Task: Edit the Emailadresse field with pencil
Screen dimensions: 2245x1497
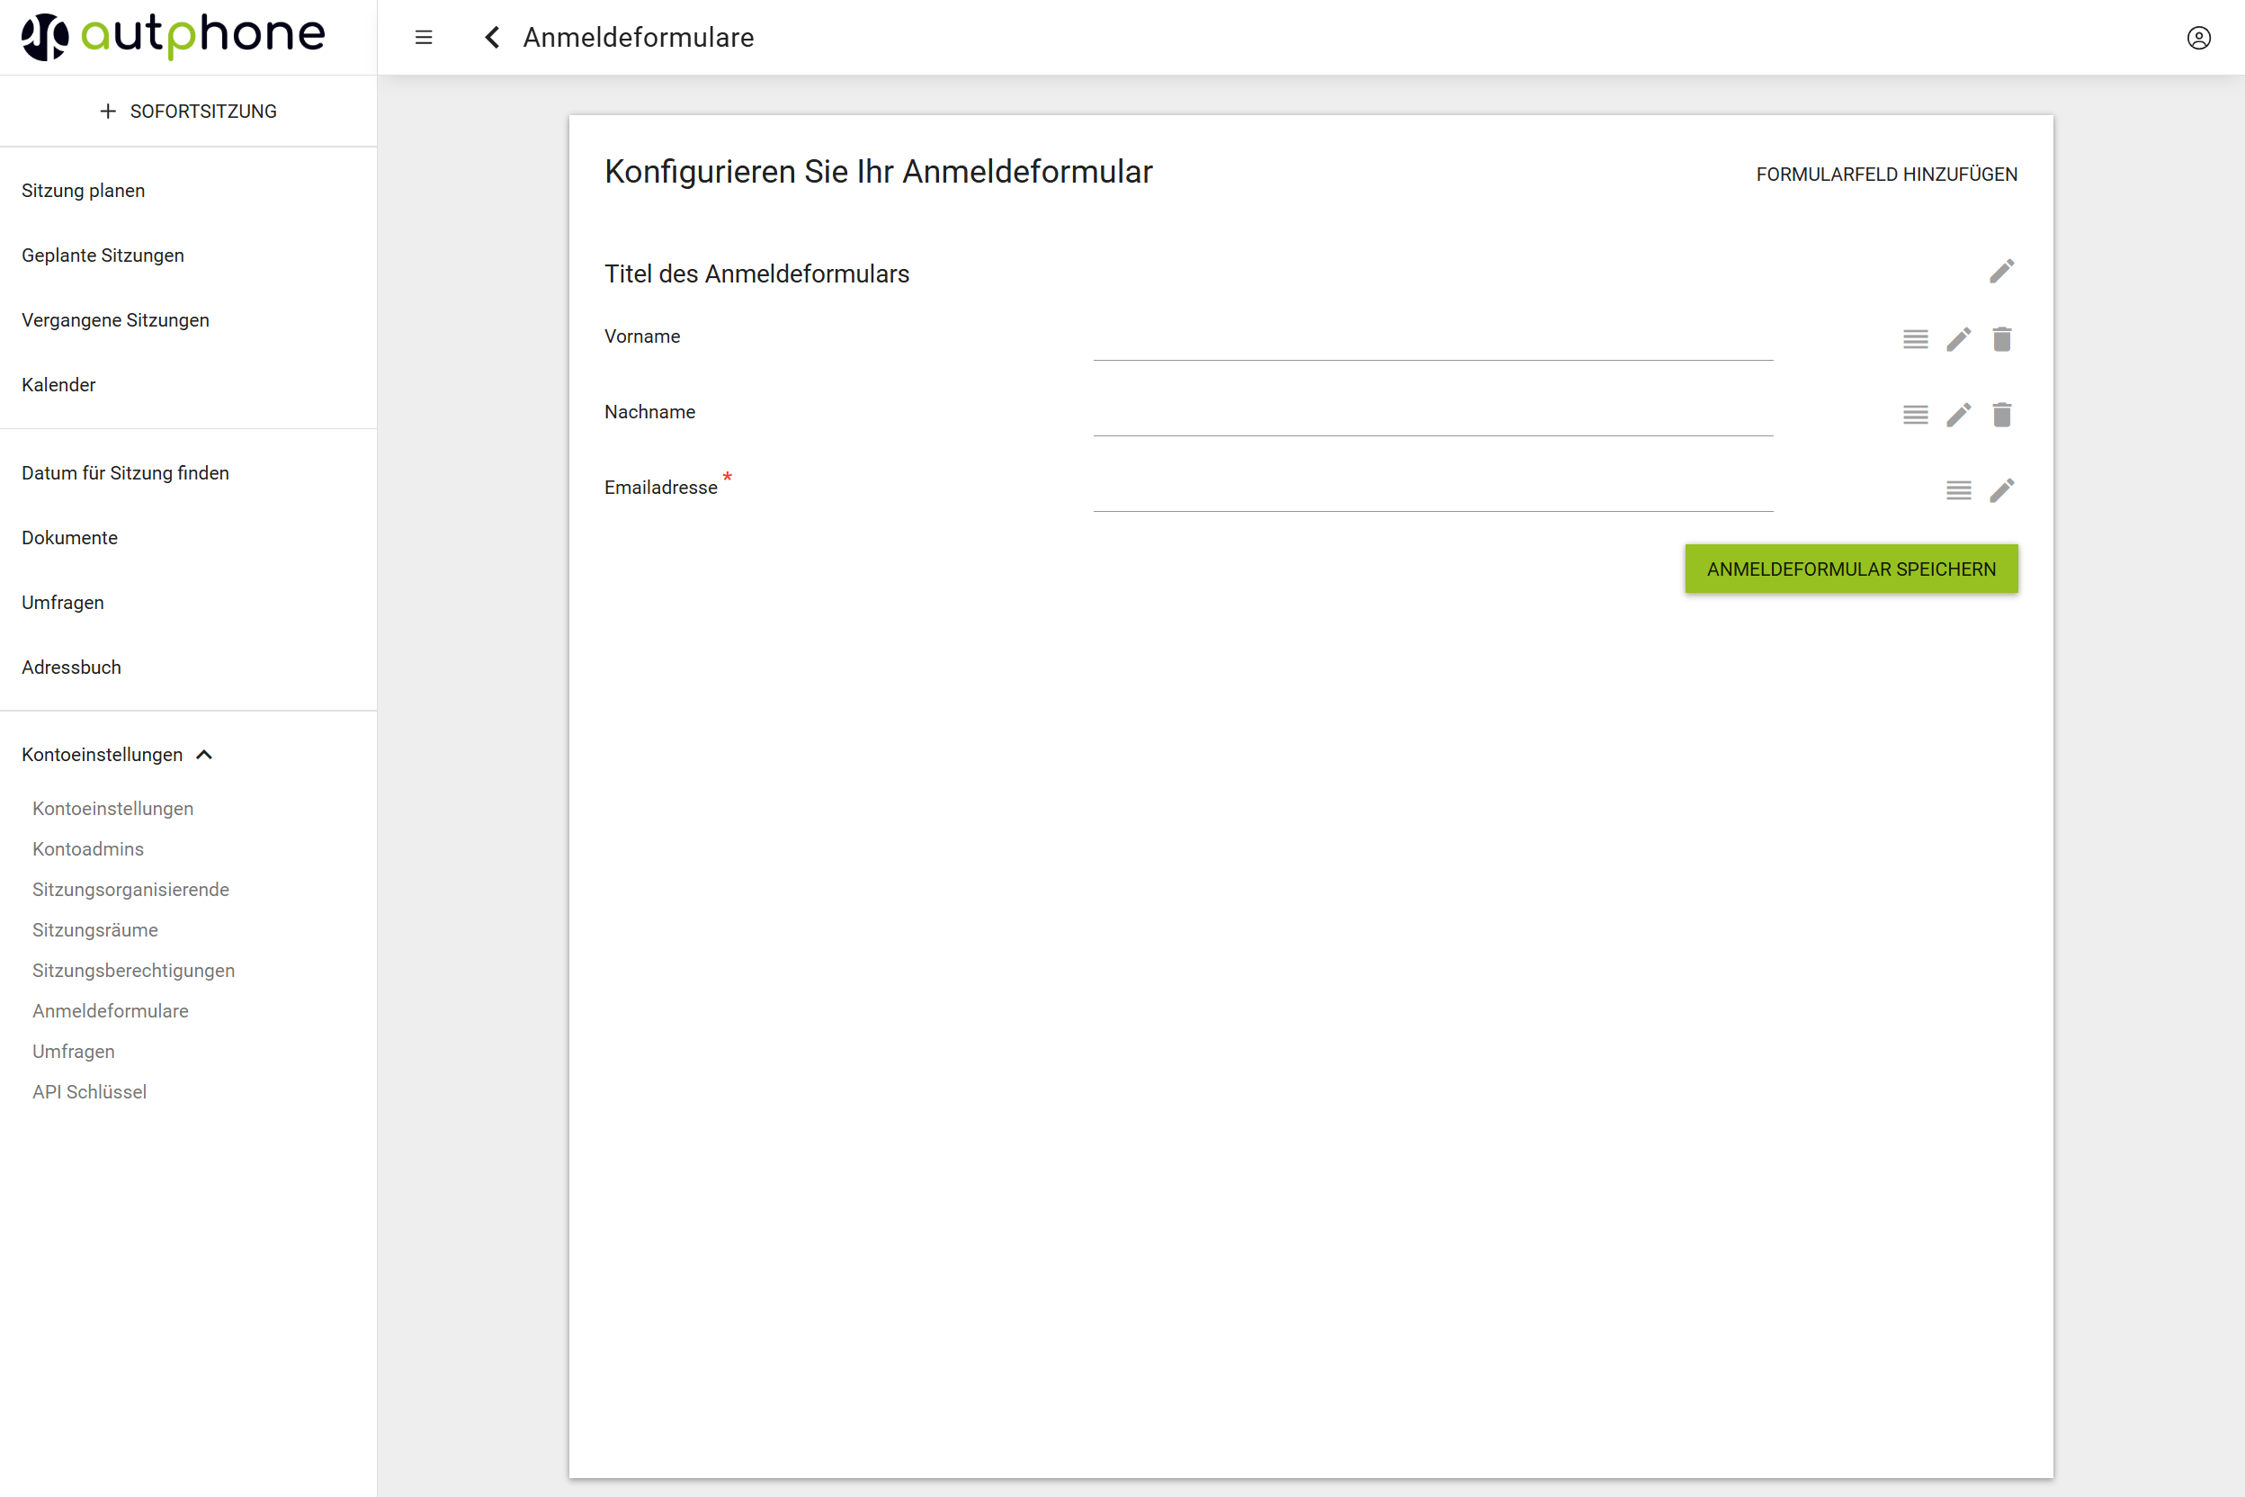Action: coord(2001,489)
